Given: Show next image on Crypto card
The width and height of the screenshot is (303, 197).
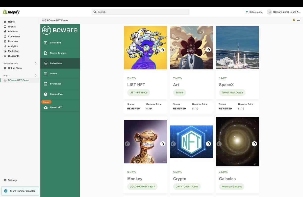Looking at the screenshot, I should tap(208, 144).
